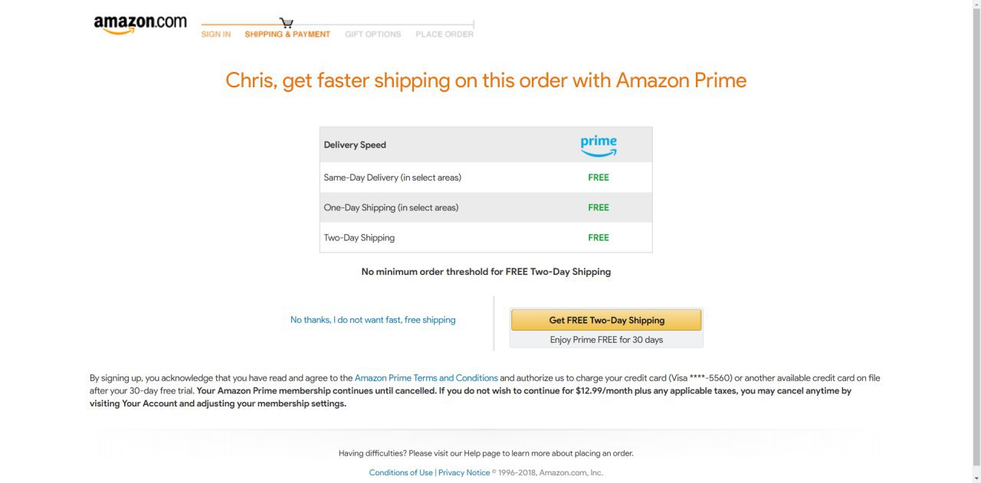Click the Prime logo in the table header

pos(599,145)
